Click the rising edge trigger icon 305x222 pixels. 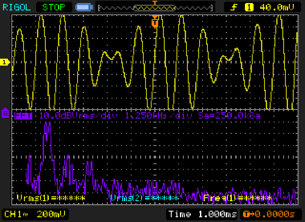234,7
